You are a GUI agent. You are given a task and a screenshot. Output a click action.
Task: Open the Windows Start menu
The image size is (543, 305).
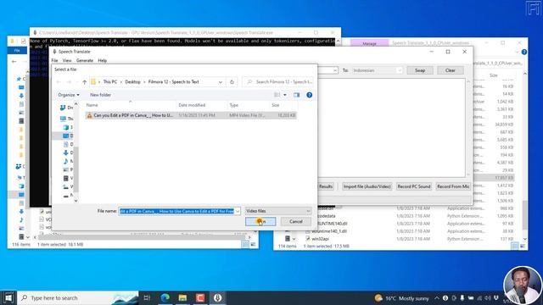point(8,297)
